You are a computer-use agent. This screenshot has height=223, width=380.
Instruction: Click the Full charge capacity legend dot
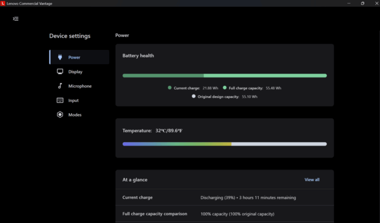pyautogui.click(x=225, y=88)
